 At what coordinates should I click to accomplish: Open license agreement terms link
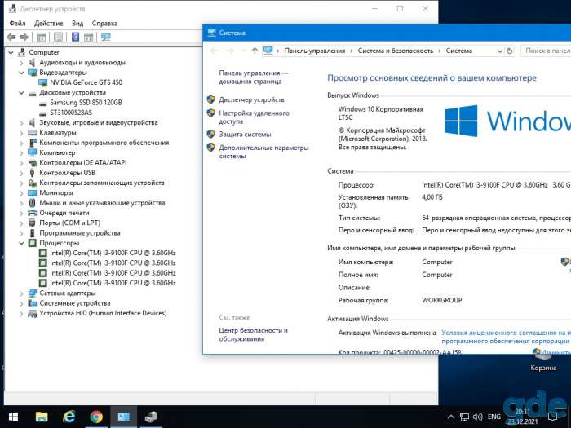click(x=506, y=337)
